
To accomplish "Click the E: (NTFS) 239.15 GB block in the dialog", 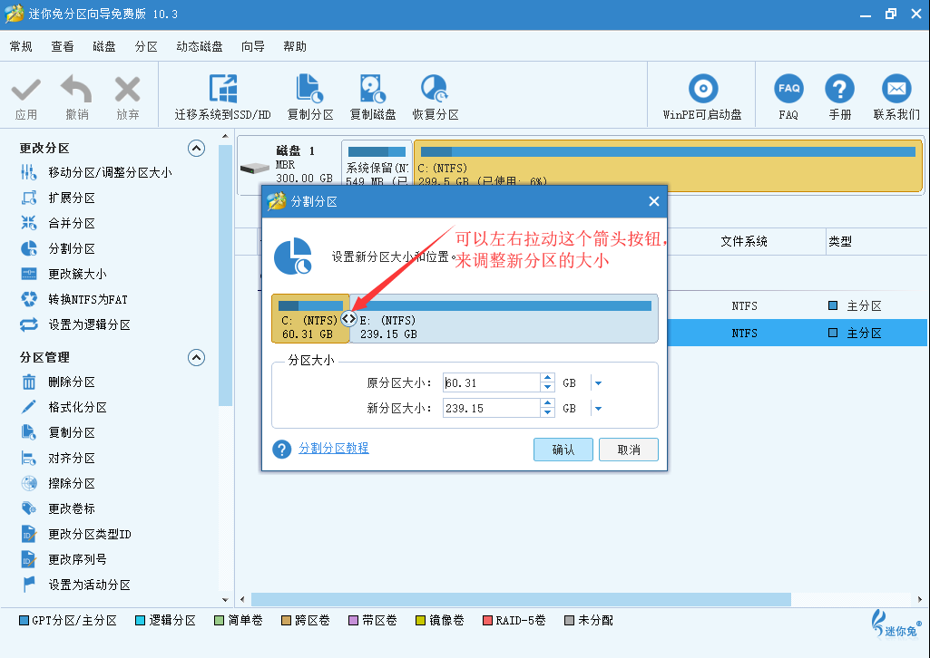I will [x=504, y=319].
